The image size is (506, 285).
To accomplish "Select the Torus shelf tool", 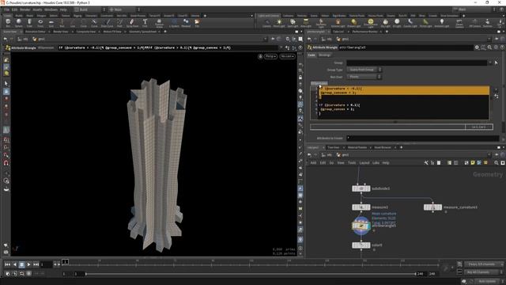I will (x=40, y=23).
